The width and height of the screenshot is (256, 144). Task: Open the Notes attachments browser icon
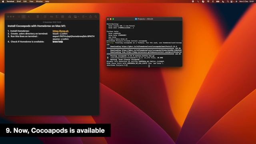70,17
